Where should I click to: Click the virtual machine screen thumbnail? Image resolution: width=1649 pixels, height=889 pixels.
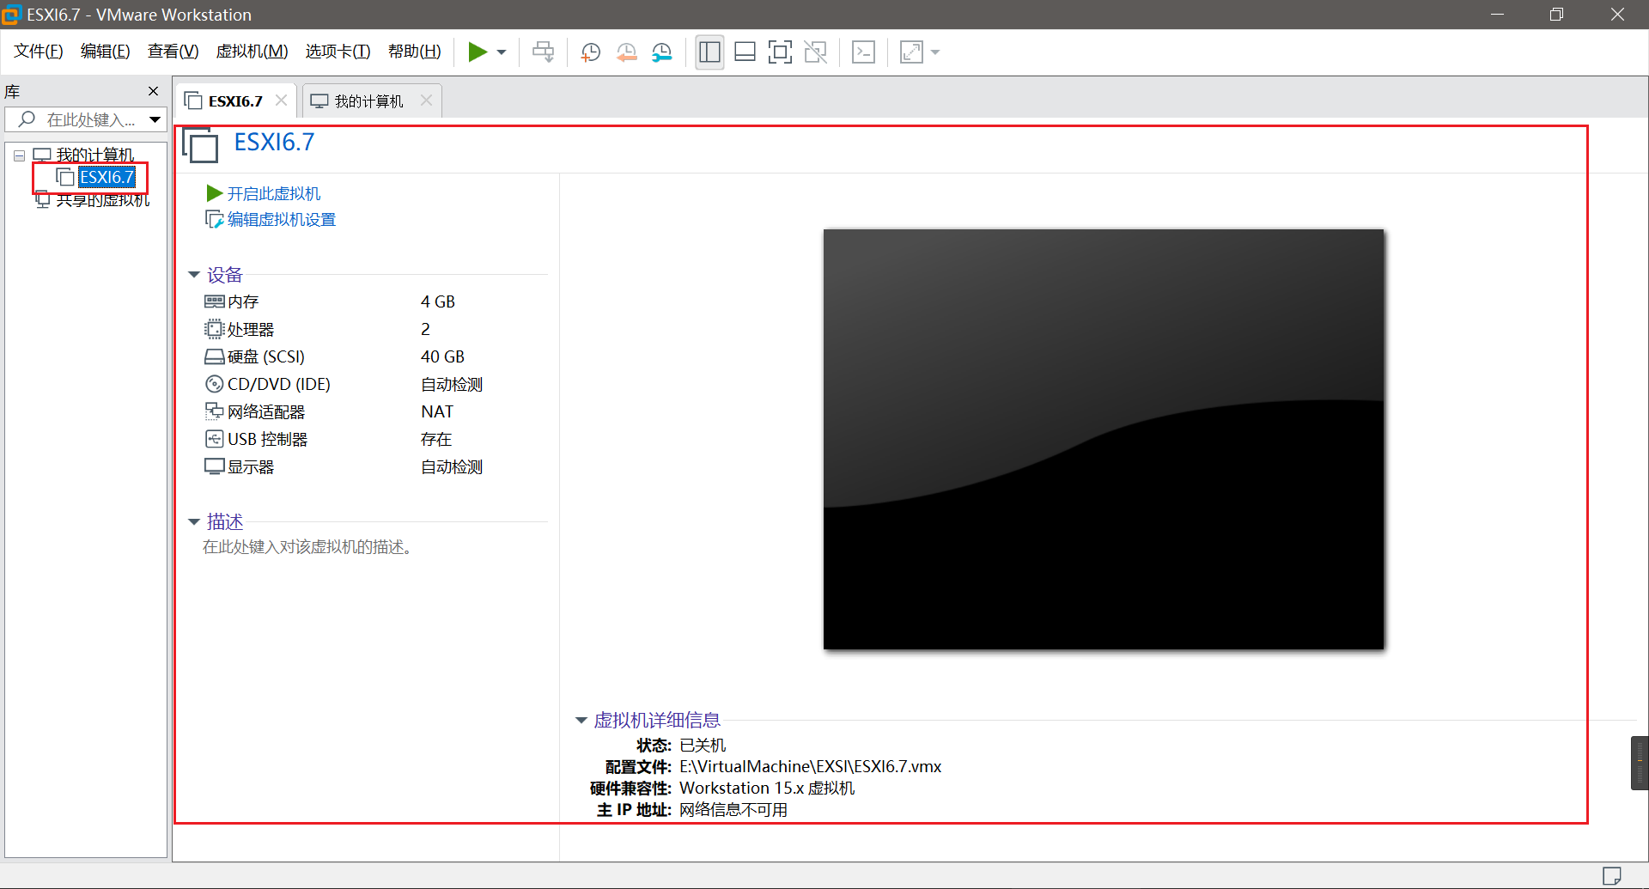[x=1104, y=439]
